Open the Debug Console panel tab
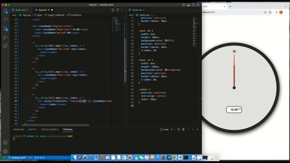290x163 pixels. click(x=49, y=129)
